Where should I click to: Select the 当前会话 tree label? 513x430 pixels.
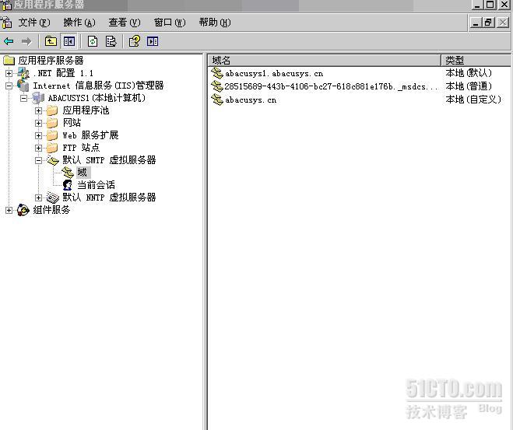(x=96, y=185)
